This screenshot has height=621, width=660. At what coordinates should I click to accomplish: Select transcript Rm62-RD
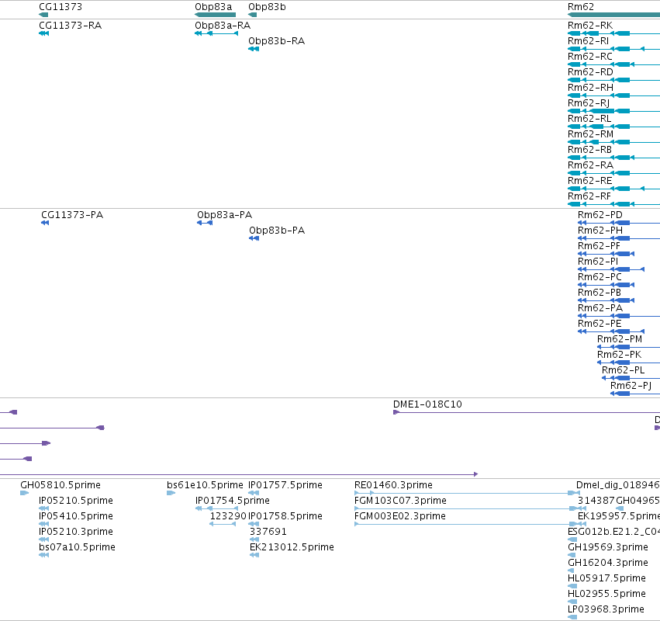(x=590, y=72)
